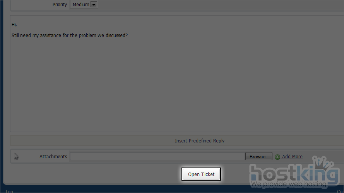The height and width of the screenshot is (193, 344).
Task: Click the hostking wordmark text
Action: (294, 173)
